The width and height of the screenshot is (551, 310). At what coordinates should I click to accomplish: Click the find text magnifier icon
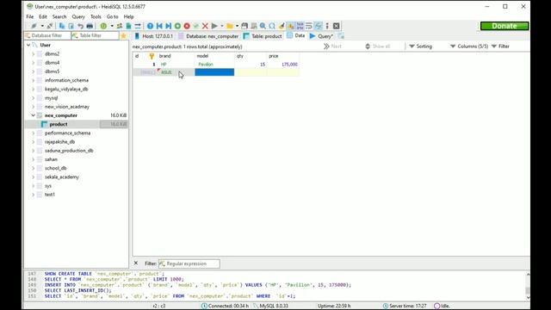[x=263, y=26]
